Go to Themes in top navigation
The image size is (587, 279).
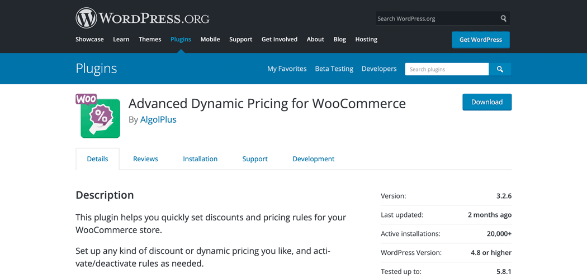(x=150, y=39)
